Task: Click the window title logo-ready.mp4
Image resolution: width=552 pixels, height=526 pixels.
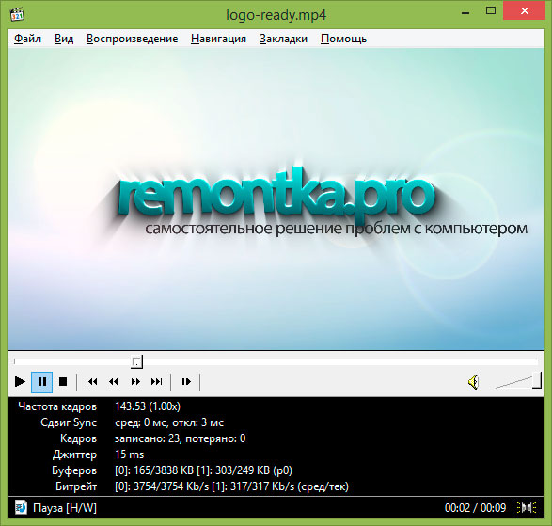Action: (x=276, y=15)
